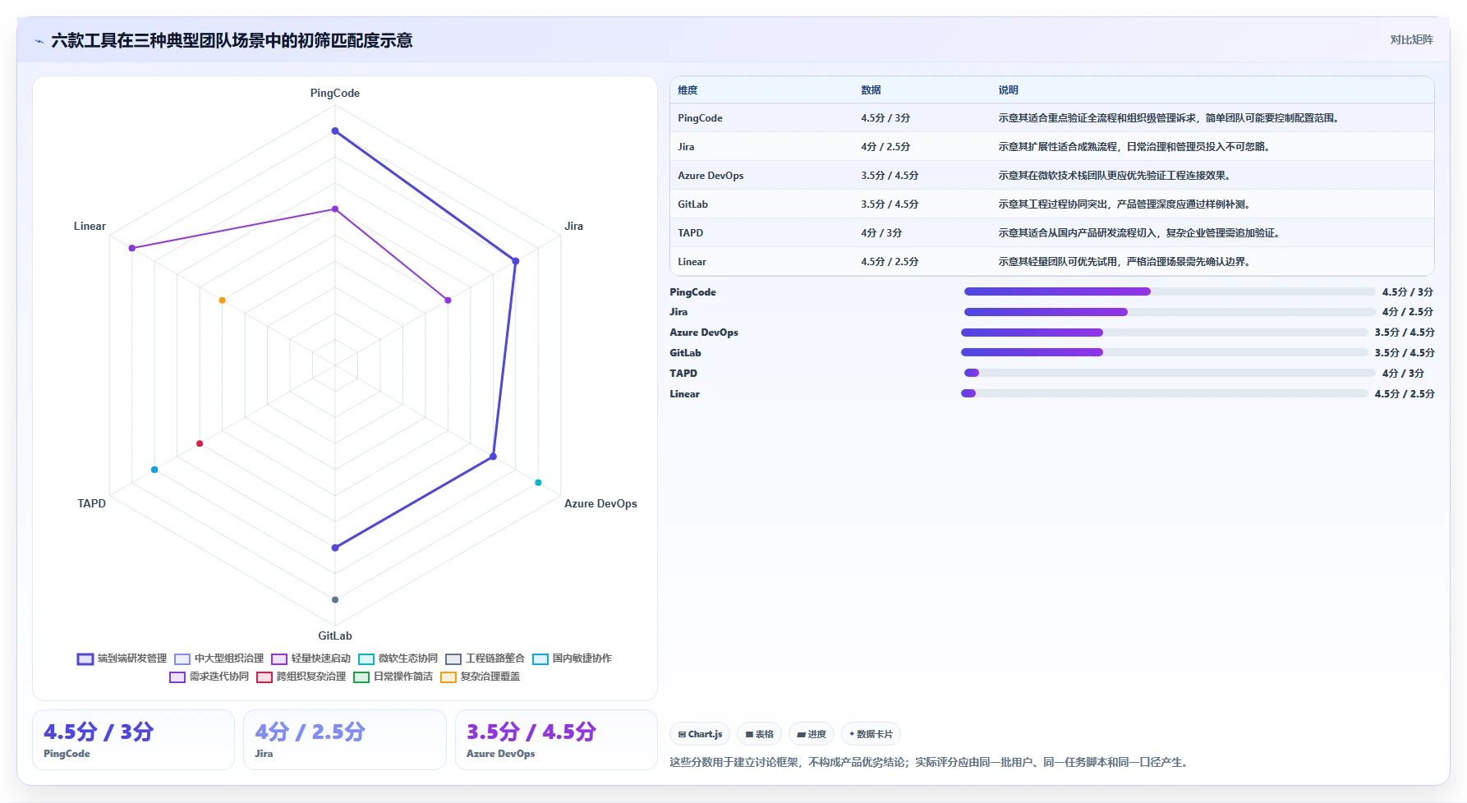Screen dimensions: 1467x803
Task: Click the PingCode progress bar
Action: [x=1169, y=291]
